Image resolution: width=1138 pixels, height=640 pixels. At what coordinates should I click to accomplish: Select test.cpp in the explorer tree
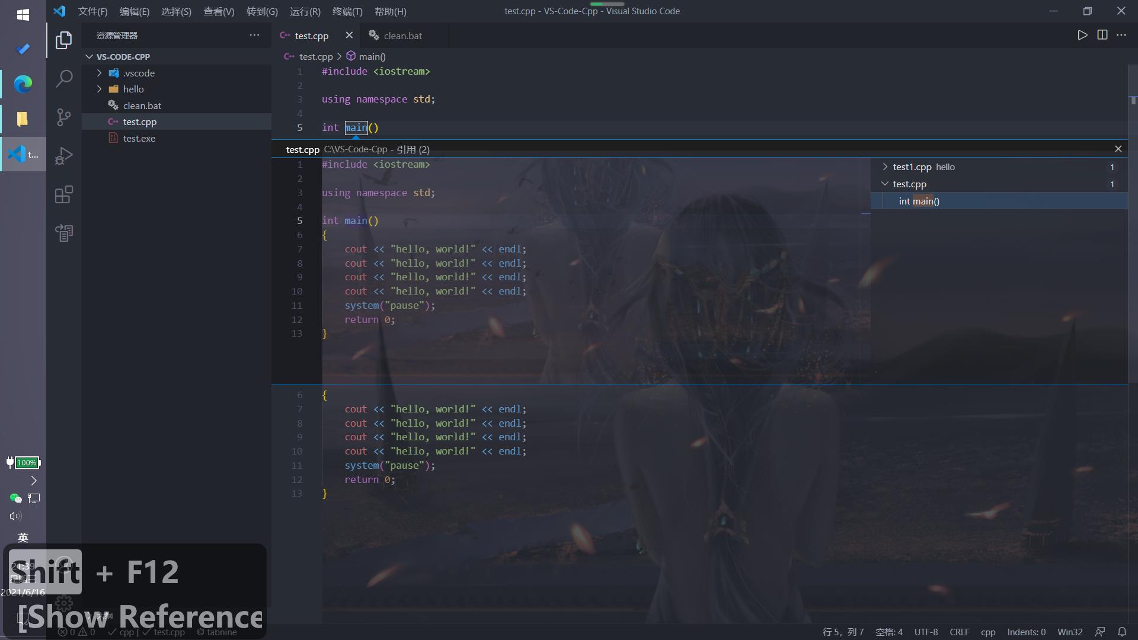pos(177,121)
